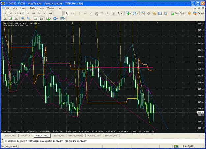This screenshot has height=149, width=206.
Task: Switch to the EURJPY,Daily chart tab
Action: pos(94,136)
